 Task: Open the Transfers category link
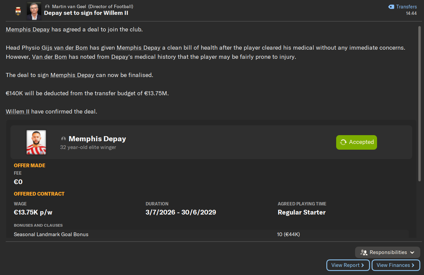[406, 7]
